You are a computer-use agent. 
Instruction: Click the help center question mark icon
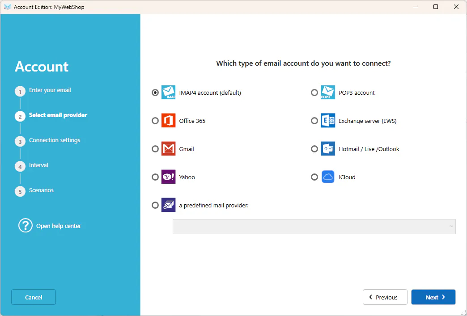[25, 226]
